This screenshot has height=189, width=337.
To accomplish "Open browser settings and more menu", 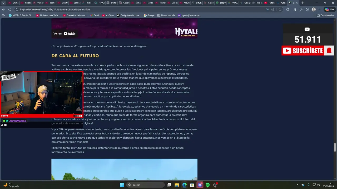I will pyautogui.click(x=319, y=9).
